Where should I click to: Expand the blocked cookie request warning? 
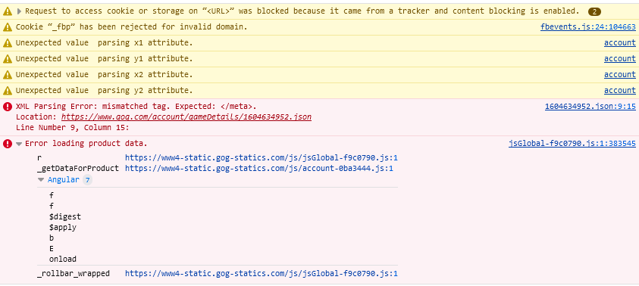click(x=19, y=11)
